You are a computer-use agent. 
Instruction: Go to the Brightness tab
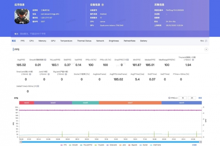pos(114,41)
